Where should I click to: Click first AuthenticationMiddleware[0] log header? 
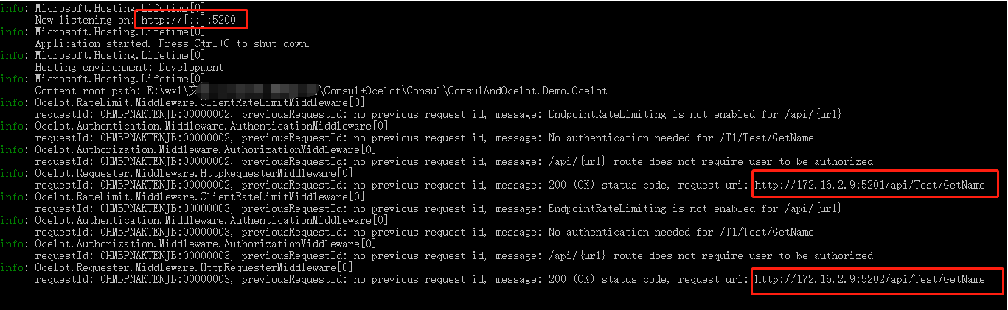click(x=212, y=126)
